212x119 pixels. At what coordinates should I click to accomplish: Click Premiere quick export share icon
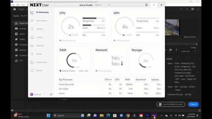tap(187, 9)
